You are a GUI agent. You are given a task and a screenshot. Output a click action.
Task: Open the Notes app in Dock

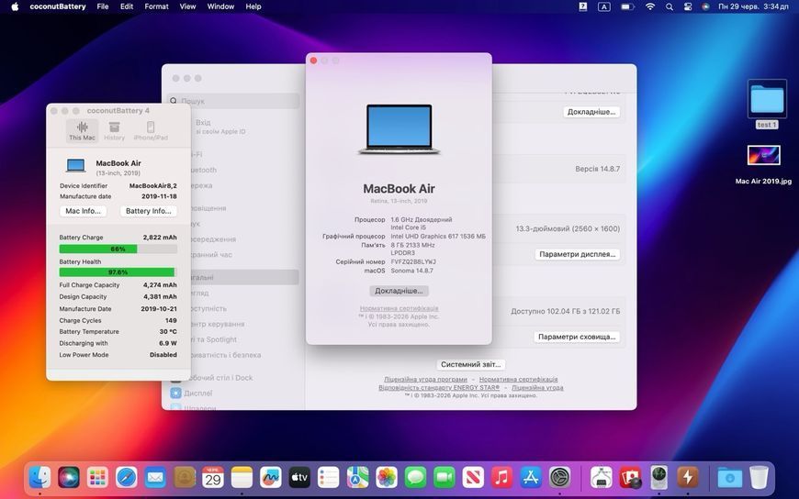242,477
